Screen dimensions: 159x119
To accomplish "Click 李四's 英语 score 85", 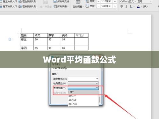I will (x=68, y=48).
